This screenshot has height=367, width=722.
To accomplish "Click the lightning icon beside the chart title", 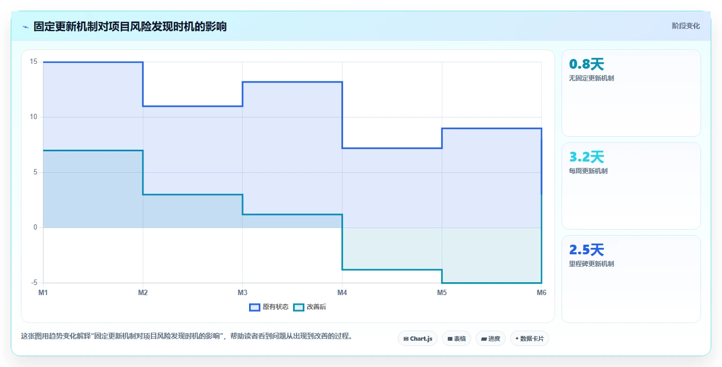I will tap(25, 27).
